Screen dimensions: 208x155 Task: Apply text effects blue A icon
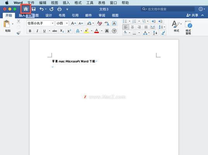tap(78, 31)
